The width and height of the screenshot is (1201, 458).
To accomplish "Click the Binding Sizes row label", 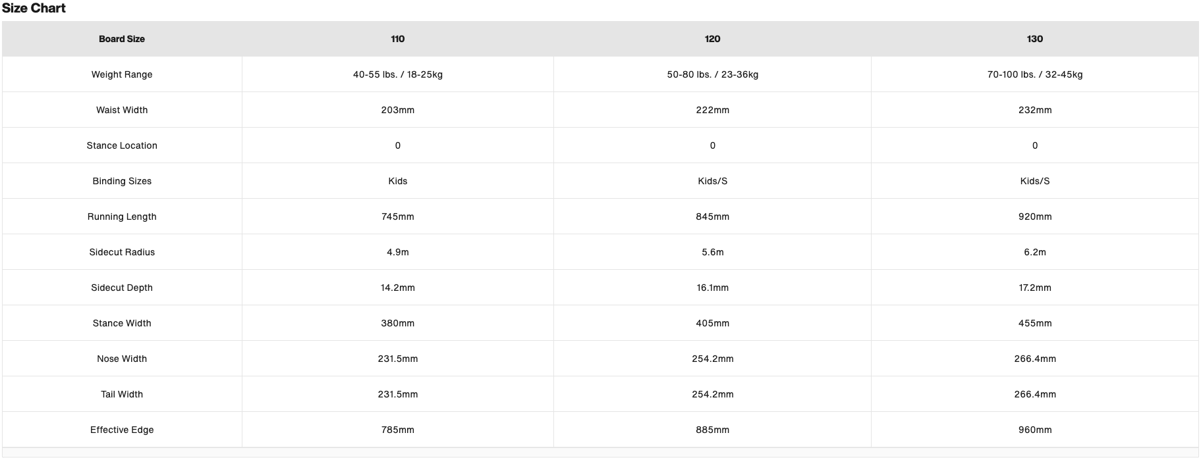I will click(x=122, y=181).
